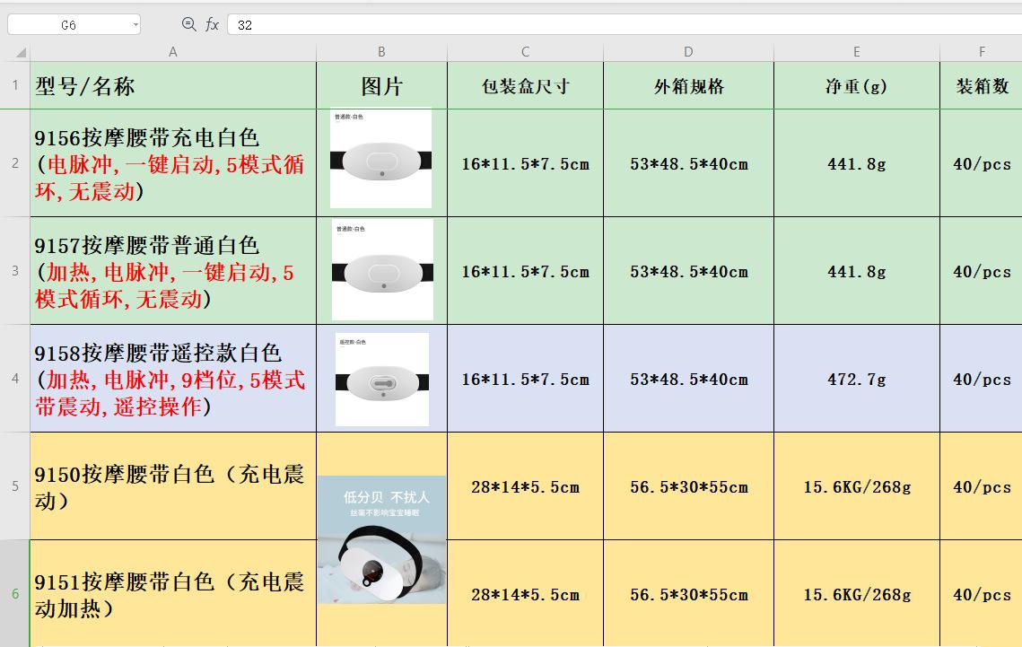This screenshot has height=647, width=1022.
Task: Select 56.5*30*55cm in the 9150 row
Action: point(688,485)
